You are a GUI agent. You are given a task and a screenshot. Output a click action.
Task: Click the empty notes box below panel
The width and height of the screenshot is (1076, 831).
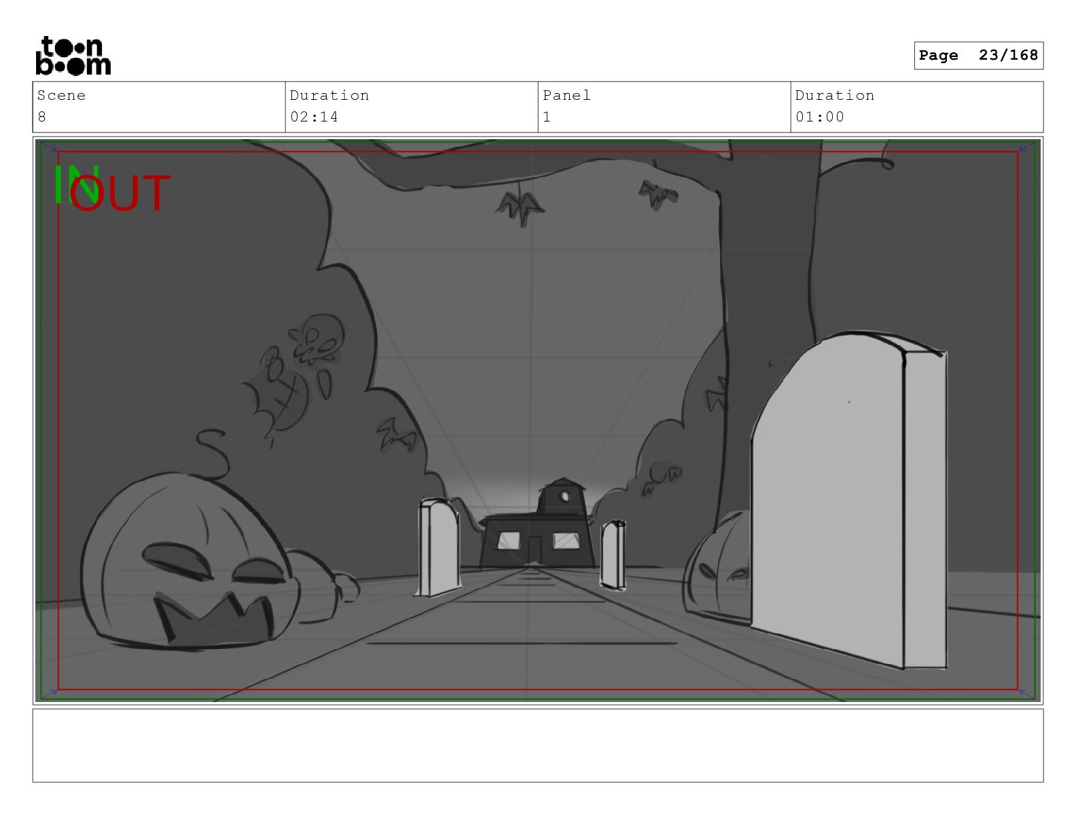(x=538, y=745)
